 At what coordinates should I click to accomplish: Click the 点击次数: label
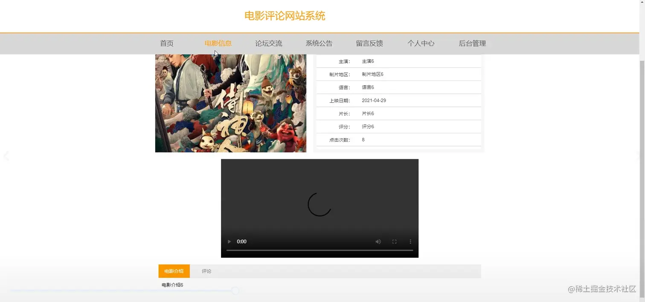click(x=340, y=140)
